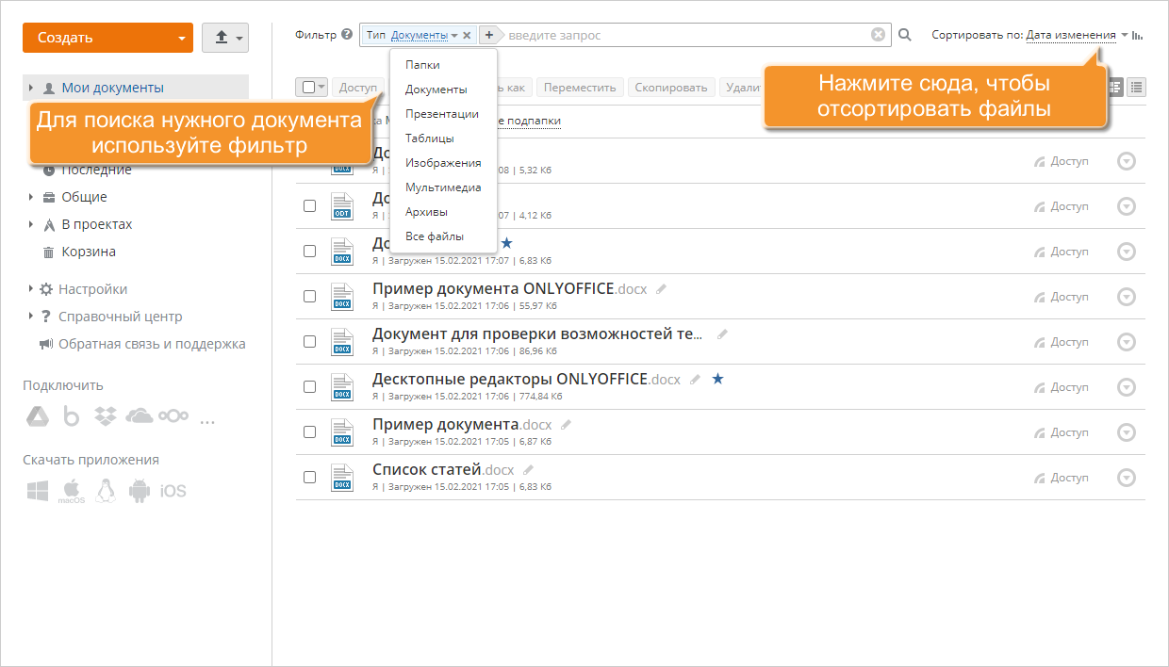The width and height of the screenshot is (1169, 667).
Task: Expand the Общие tree node
Action: point(31,197)
